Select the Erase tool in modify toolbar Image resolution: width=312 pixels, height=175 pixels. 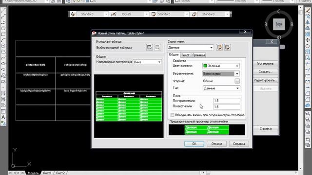[x=308, y=10]
